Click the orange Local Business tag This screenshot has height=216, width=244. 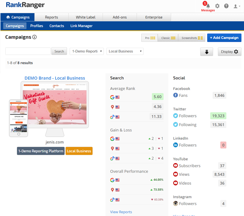[79, 151]
